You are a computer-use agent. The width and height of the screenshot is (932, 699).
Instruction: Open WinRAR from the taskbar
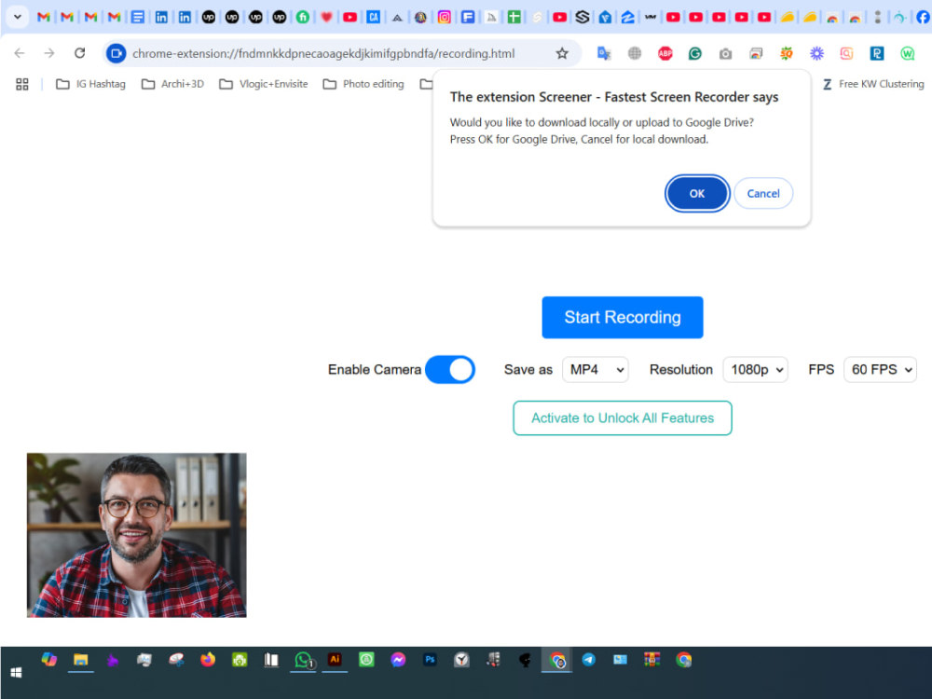652,659
